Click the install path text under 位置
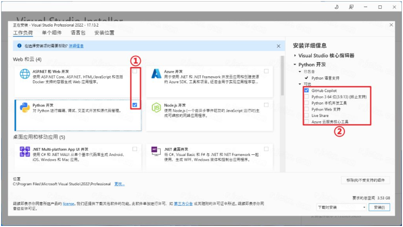The width and height of the screenshot is (403, 227). coord(62,184)
